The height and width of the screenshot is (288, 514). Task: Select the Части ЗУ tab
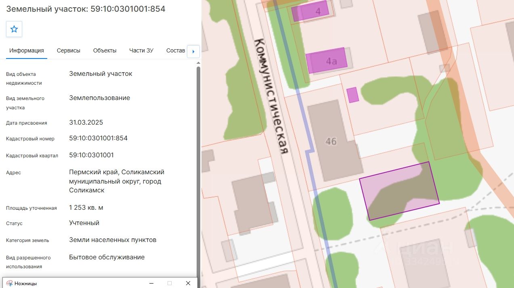point(141,51)
